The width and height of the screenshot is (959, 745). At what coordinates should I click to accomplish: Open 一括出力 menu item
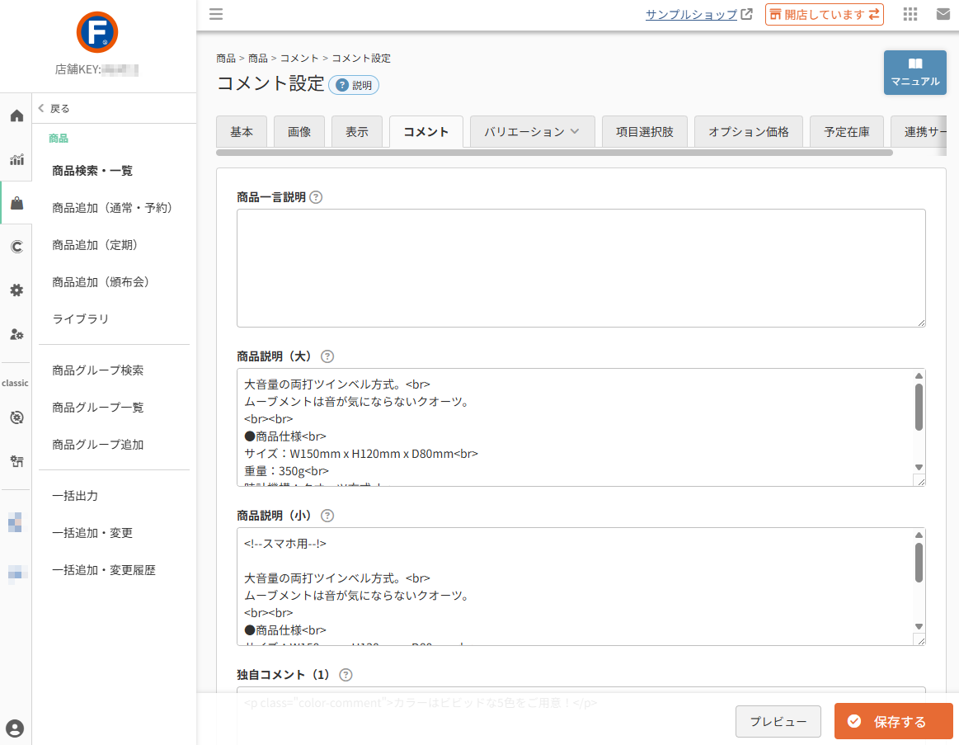coord(75,496)
